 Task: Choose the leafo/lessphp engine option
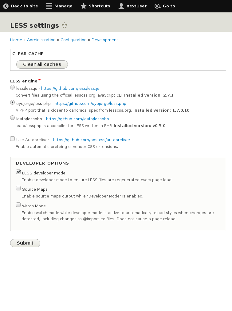click(12, 118)
